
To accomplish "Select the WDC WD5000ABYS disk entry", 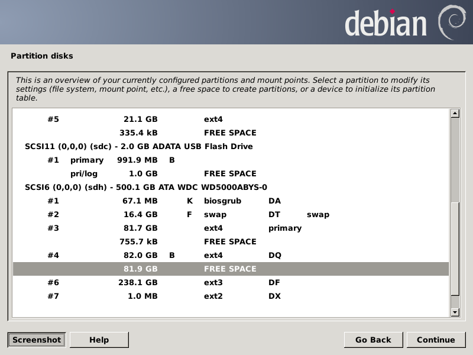I will coord(146,187).
